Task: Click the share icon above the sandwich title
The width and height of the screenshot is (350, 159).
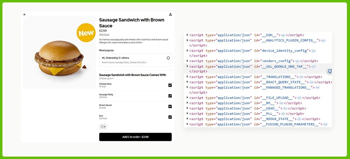Action: [171, 14]
